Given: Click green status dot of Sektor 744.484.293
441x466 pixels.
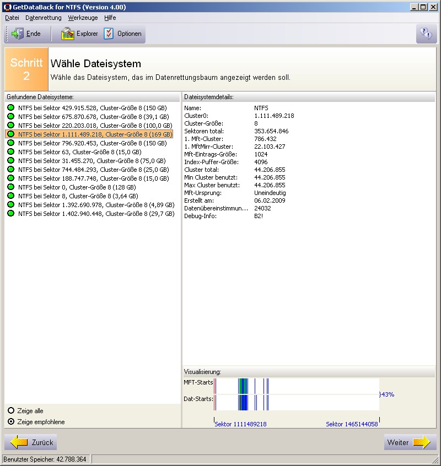Looking at the screenshot, I should click(10, 169).
